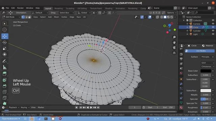The height and width of the screenshot is (121, 216).
Task: Jump to the last frame
Action: tap(98, 108)
